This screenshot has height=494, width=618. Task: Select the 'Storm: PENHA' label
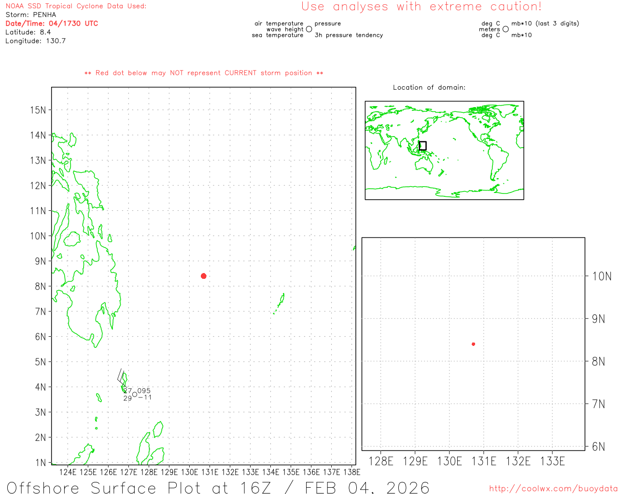(x=31, y=14)
